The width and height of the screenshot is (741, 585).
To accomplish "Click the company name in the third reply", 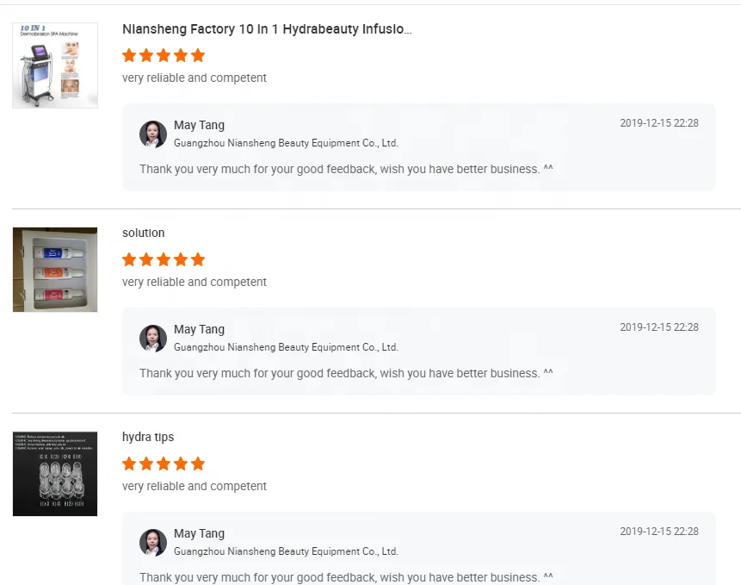I will (286, 551).
